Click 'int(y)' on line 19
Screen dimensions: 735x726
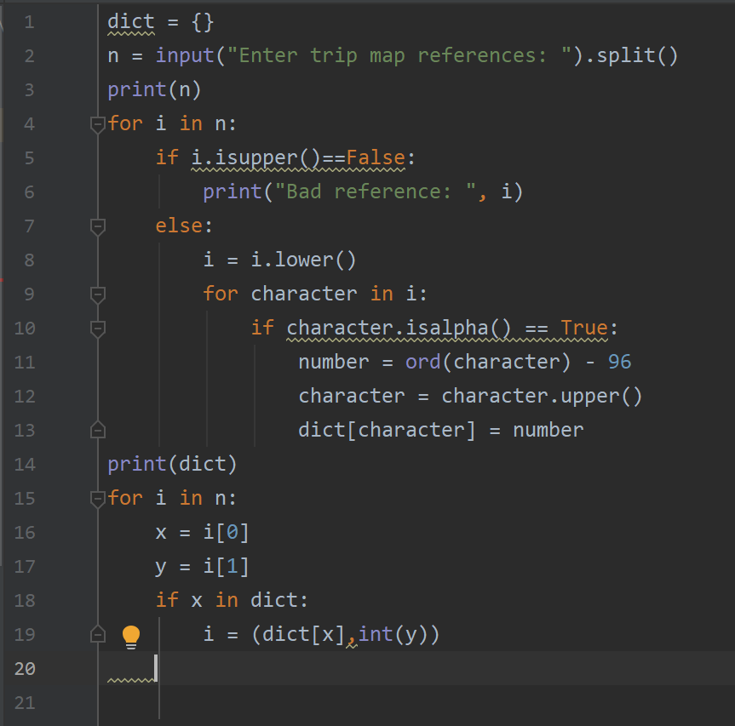393,635
